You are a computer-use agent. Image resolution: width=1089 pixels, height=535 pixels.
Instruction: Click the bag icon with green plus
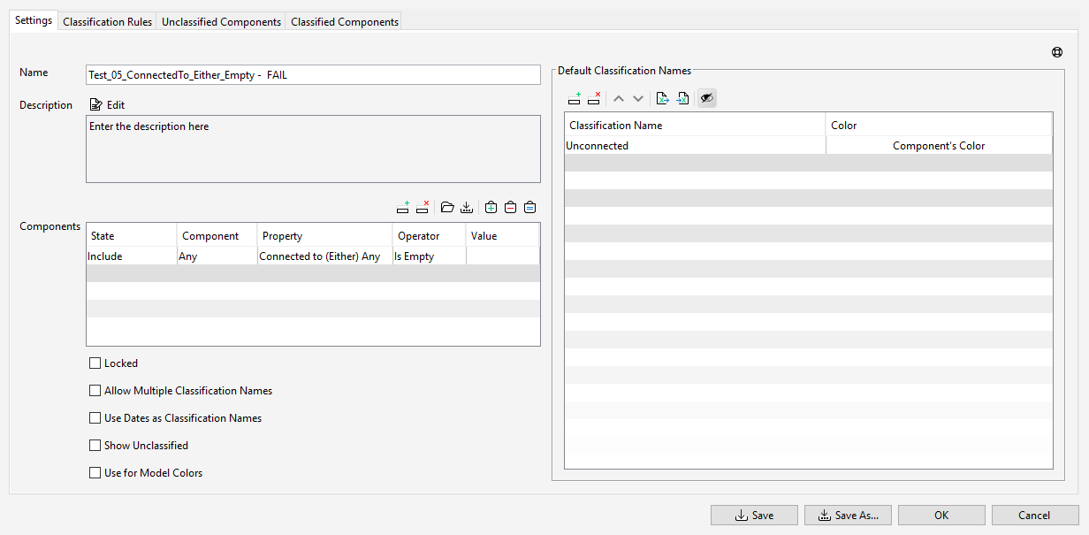(491, 208)
